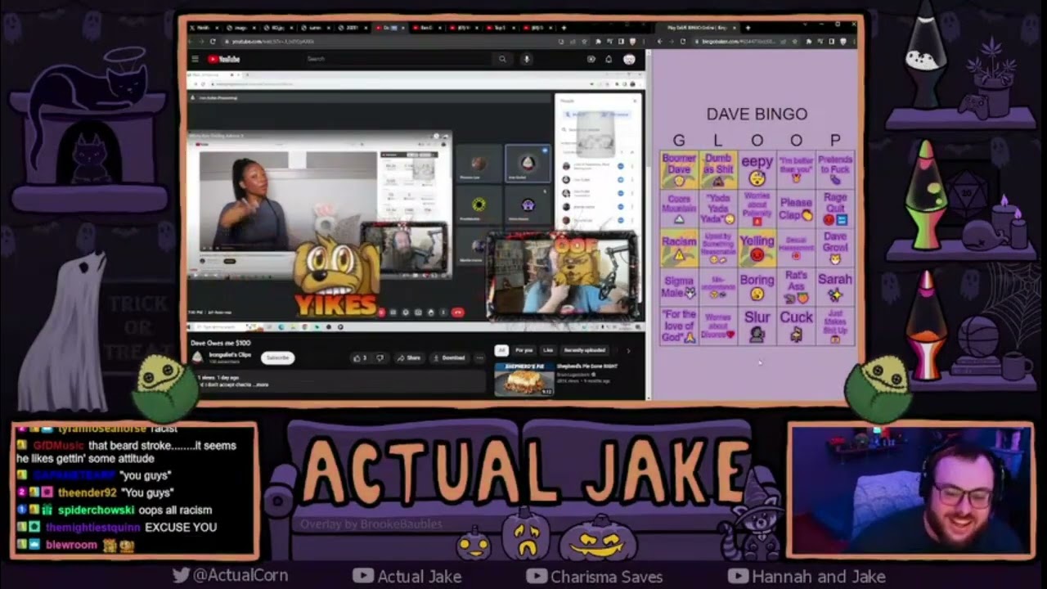Download the YouTube video

click(448, 357)
